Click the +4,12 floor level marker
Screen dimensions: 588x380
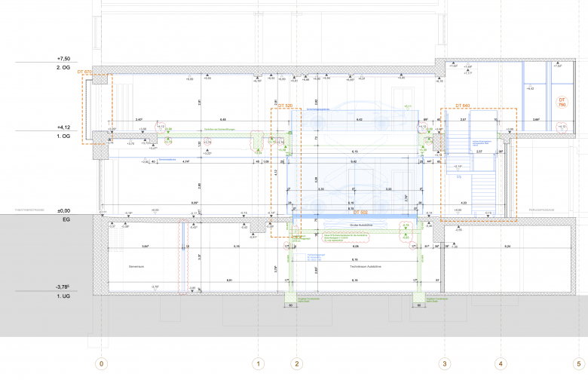pos(63,127)
